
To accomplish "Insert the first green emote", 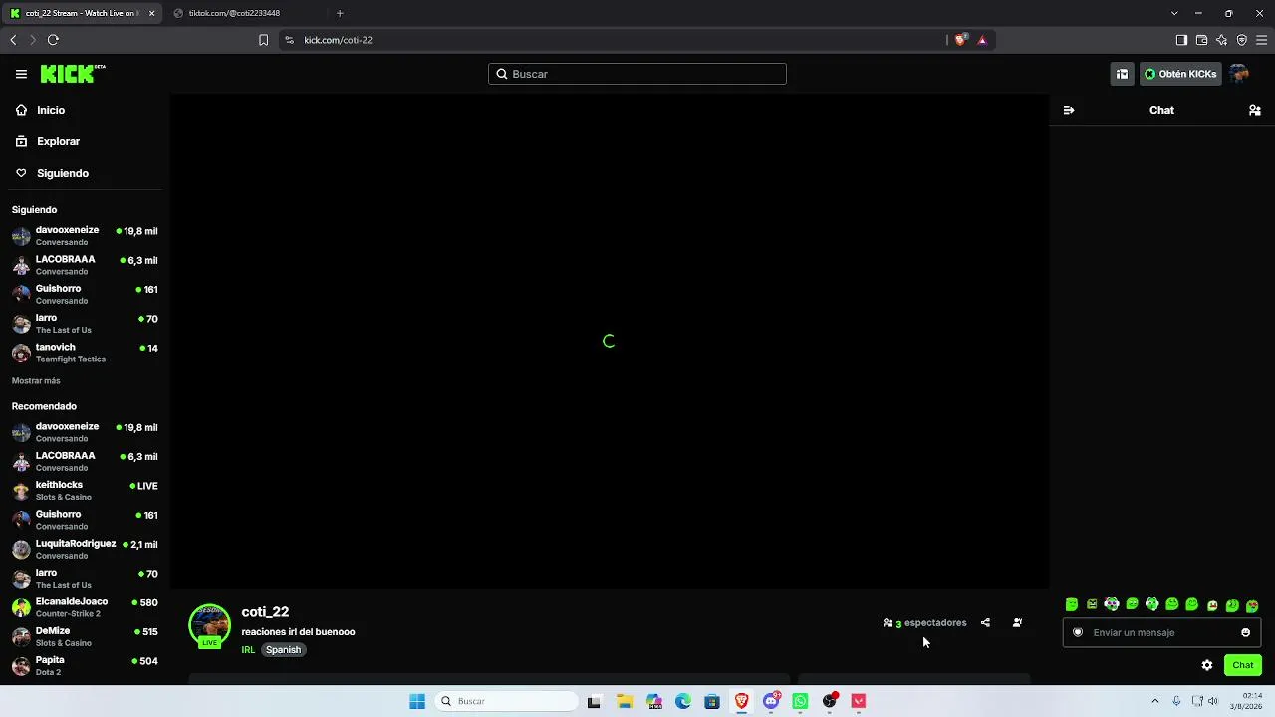I will click(x=1072, y=604).
